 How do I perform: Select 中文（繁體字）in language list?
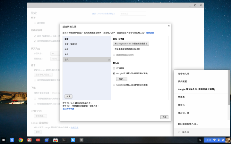coord(87,44)
